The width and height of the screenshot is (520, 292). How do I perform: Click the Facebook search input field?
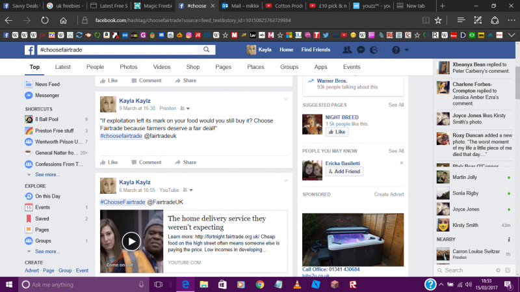[x=118, y=50]
